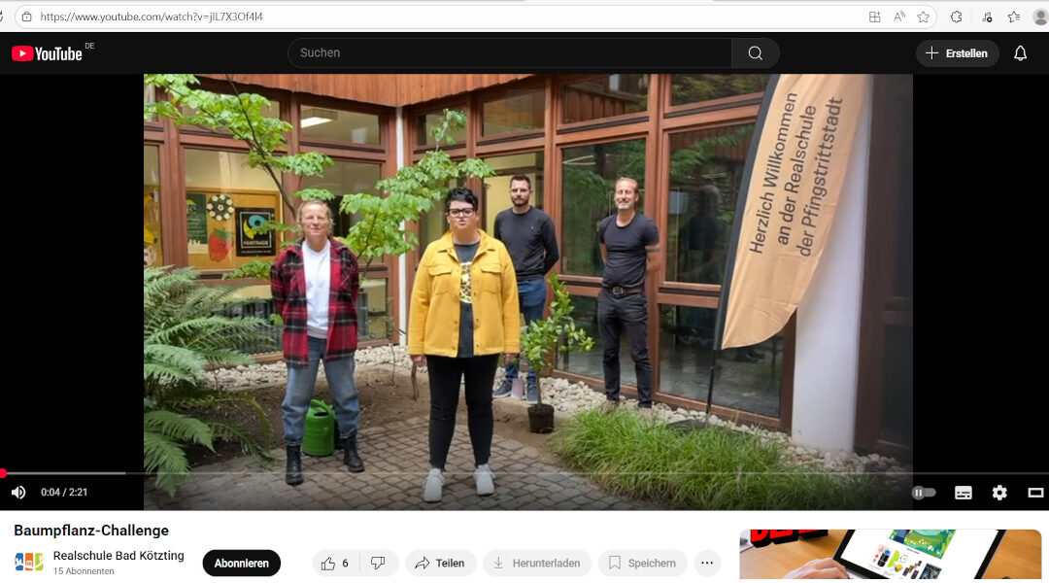Click the search magnifier button

pyautogui.click(x=755, y=53)
